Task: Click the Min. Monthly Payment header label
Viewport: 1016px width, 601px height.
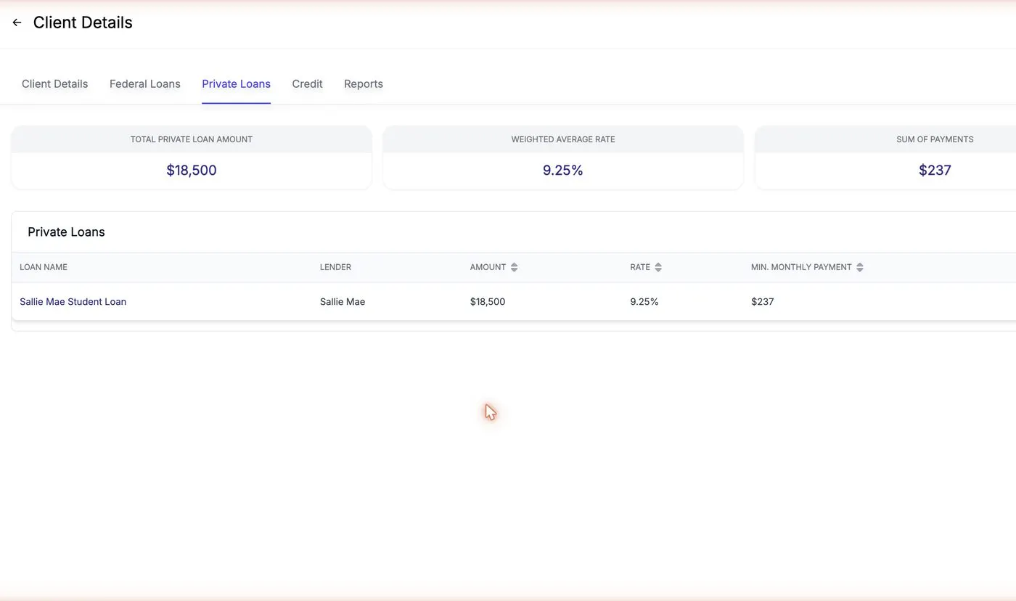Action: (801, 267)
